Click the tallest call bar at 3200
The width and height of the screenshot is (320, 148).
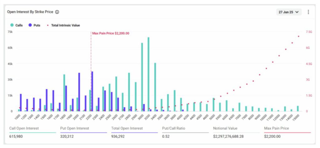point(148,75)
